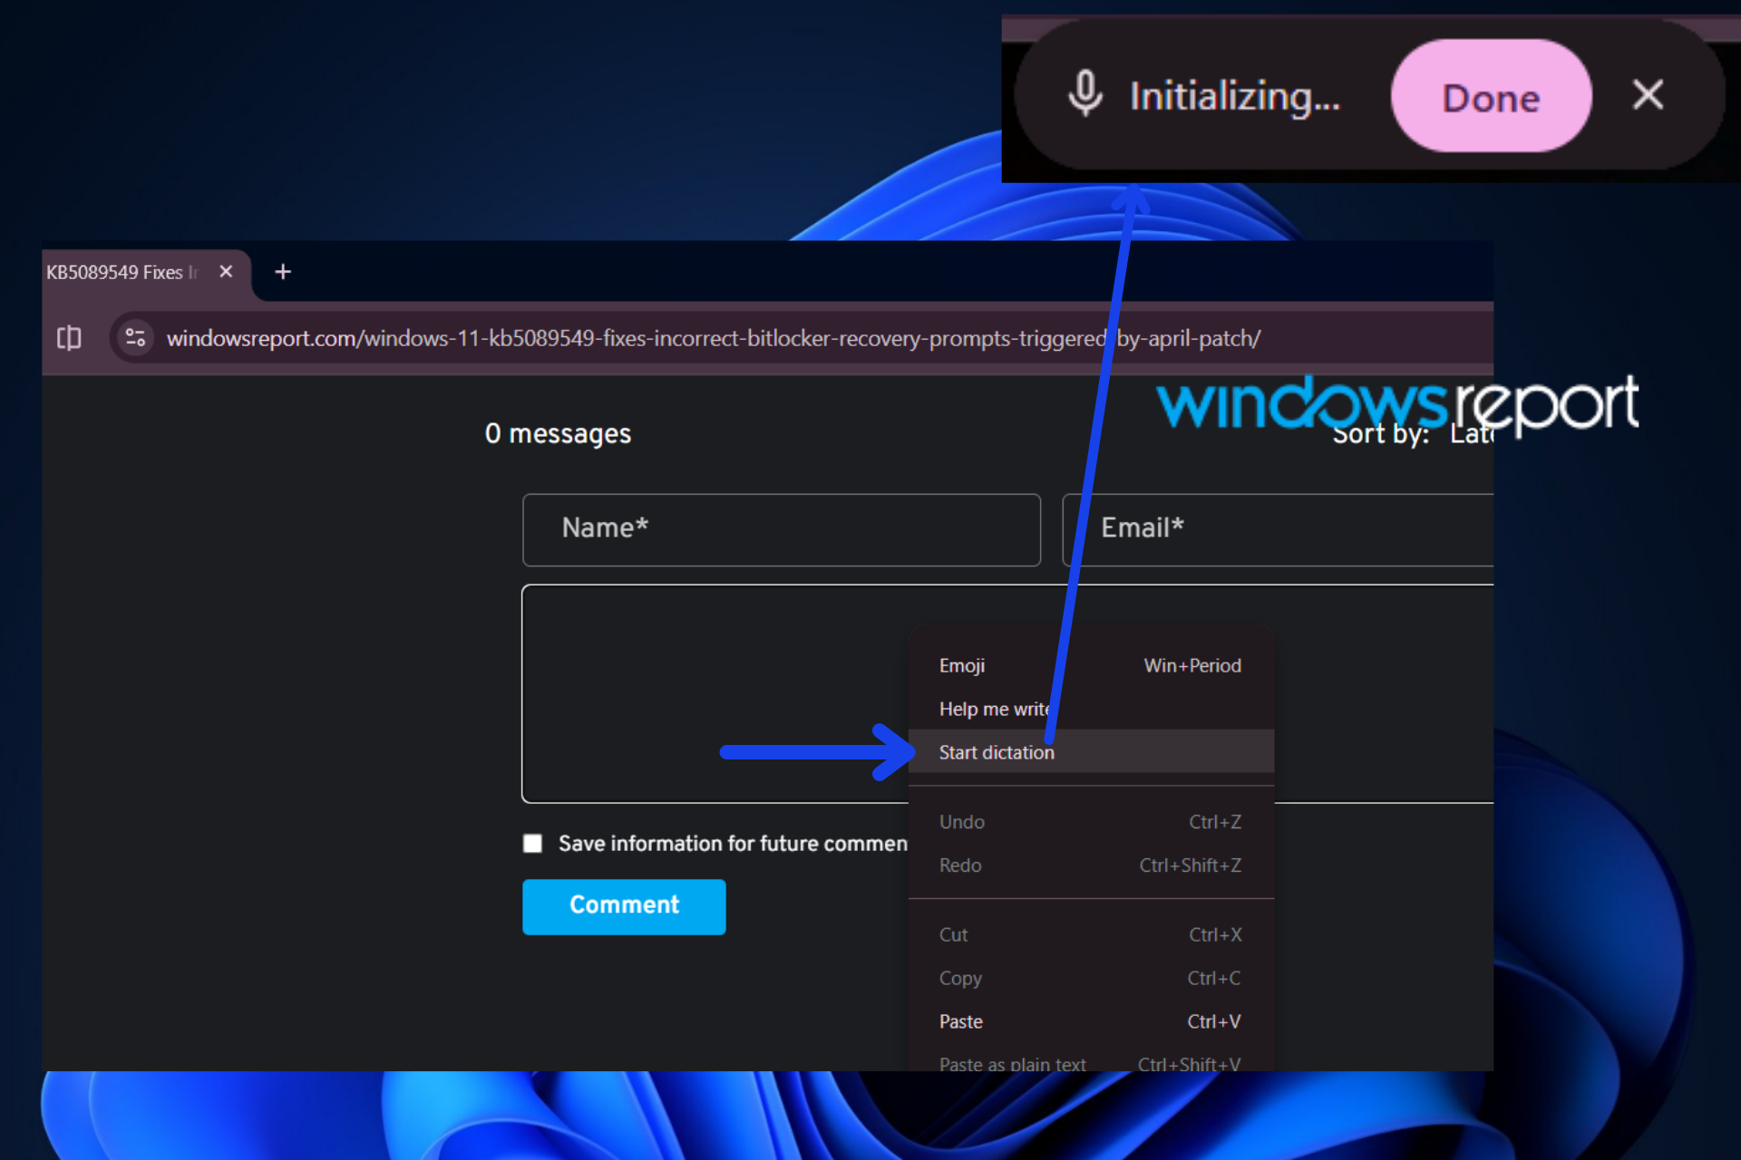Image resolution: width=1741 pixels, height=1160 pixels.
Task: Select Undo in context menu
Action: click(1091, 822)
